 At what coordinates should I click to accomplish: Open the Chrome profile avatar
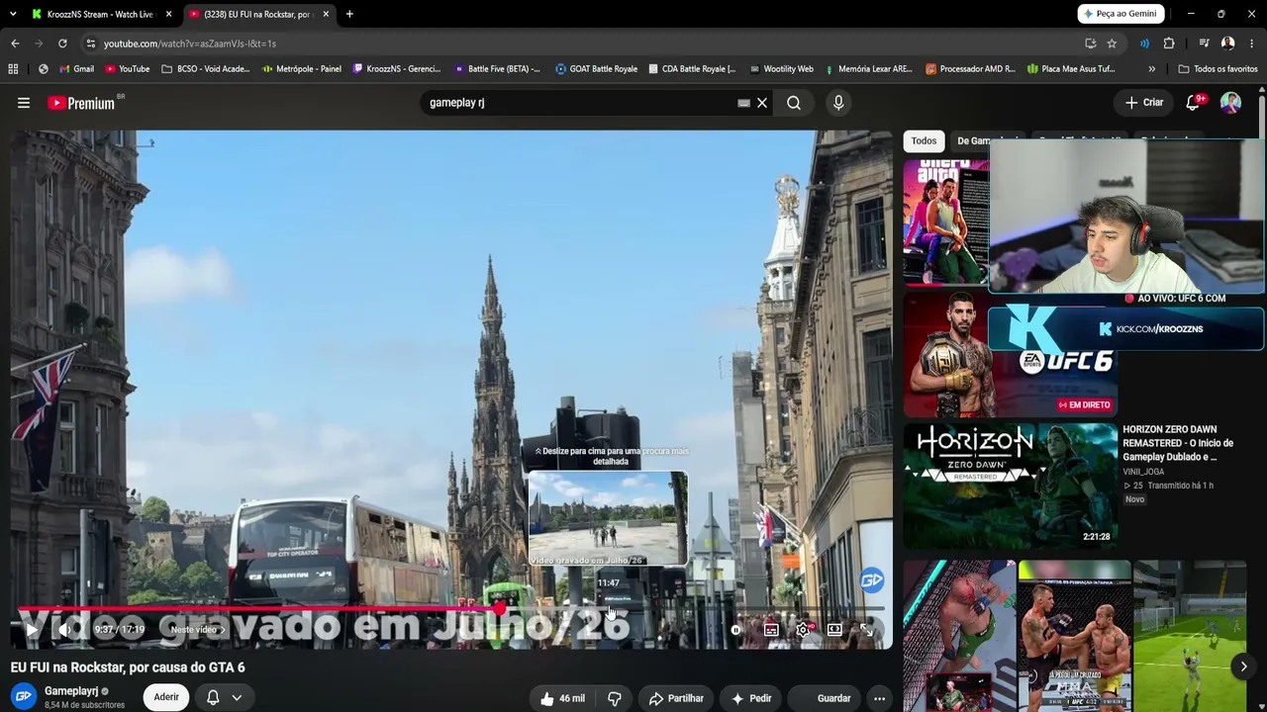[1227, 44]
